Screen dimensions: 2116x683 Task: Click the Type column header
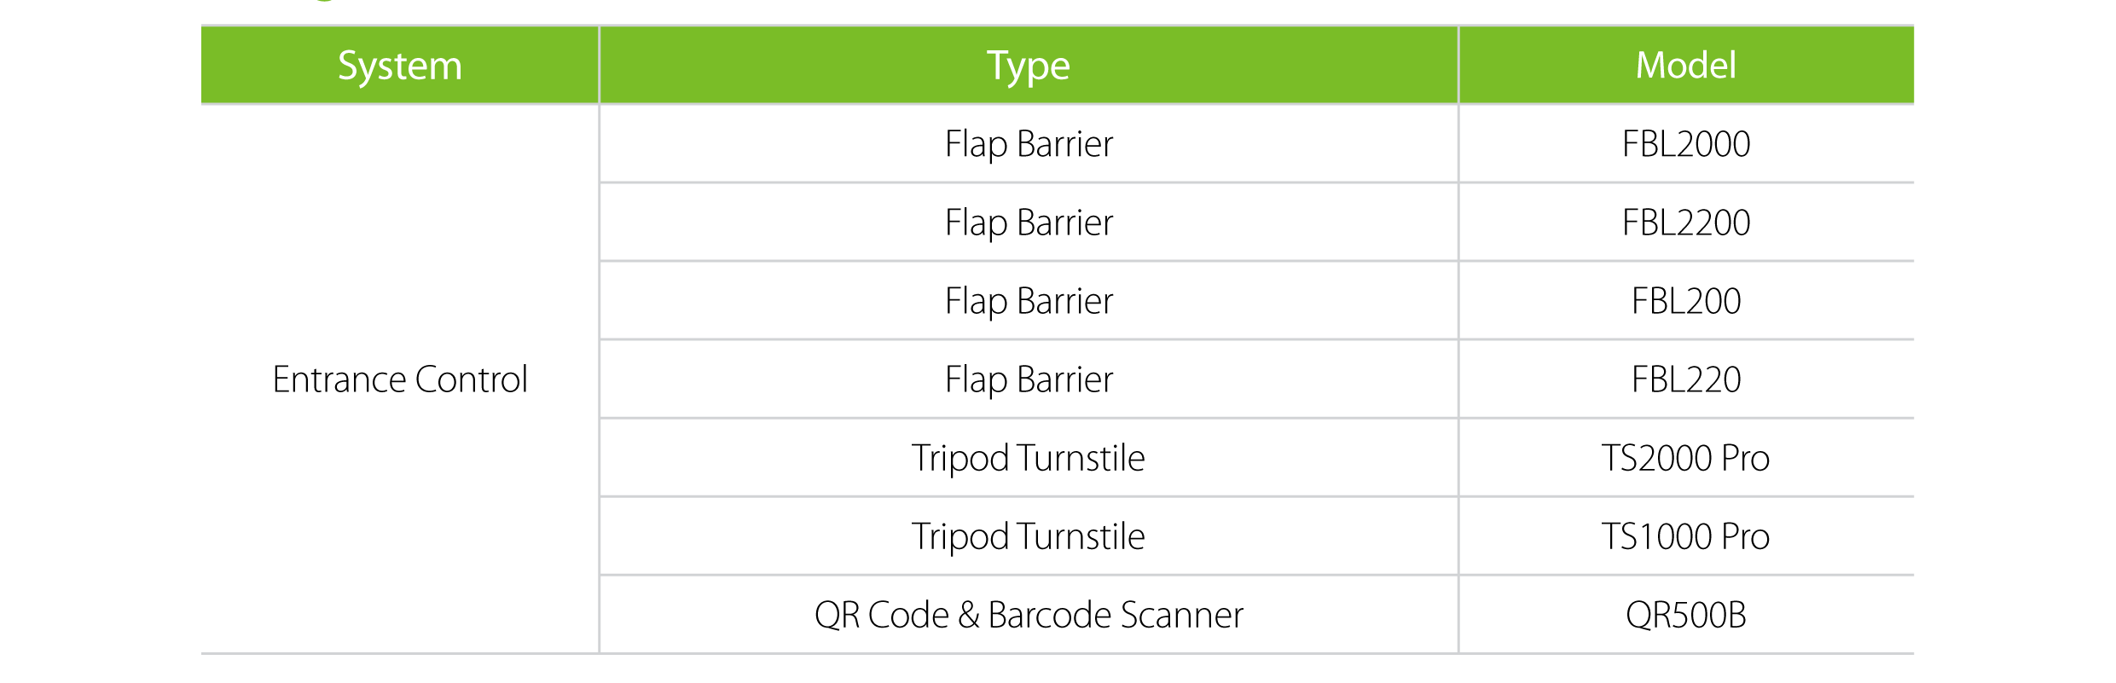click(1029, 66)
